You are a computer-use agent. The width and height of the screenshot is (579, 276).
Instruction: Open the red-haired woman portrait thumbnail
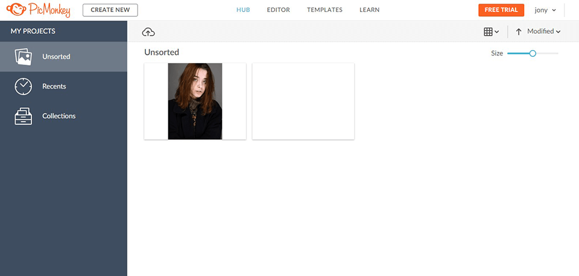pos(195,101)
